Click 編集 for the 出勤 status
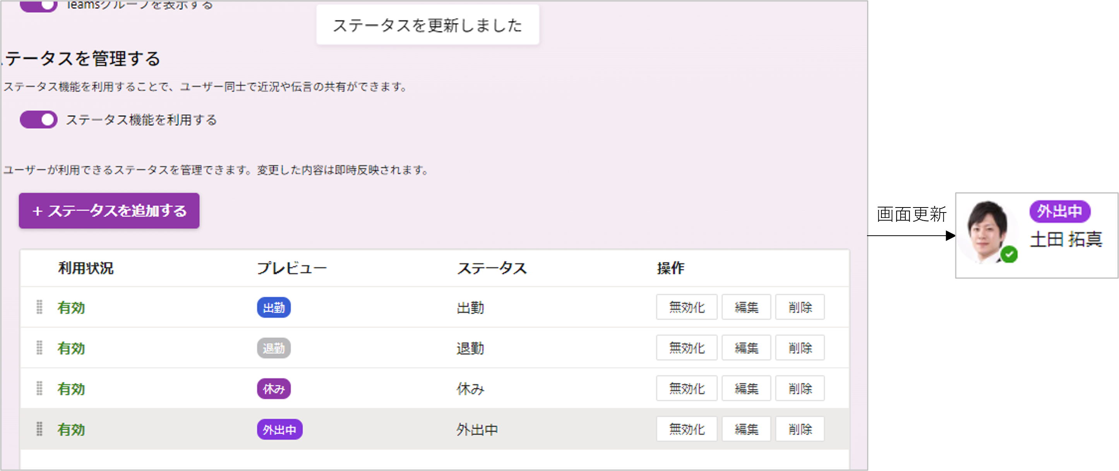 click(x=746, y=307)
